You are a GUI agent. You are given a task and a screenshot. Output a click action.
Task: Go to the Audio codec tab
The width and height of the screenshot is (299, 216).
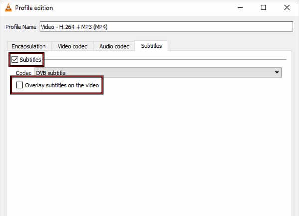(x=114, y=46)
